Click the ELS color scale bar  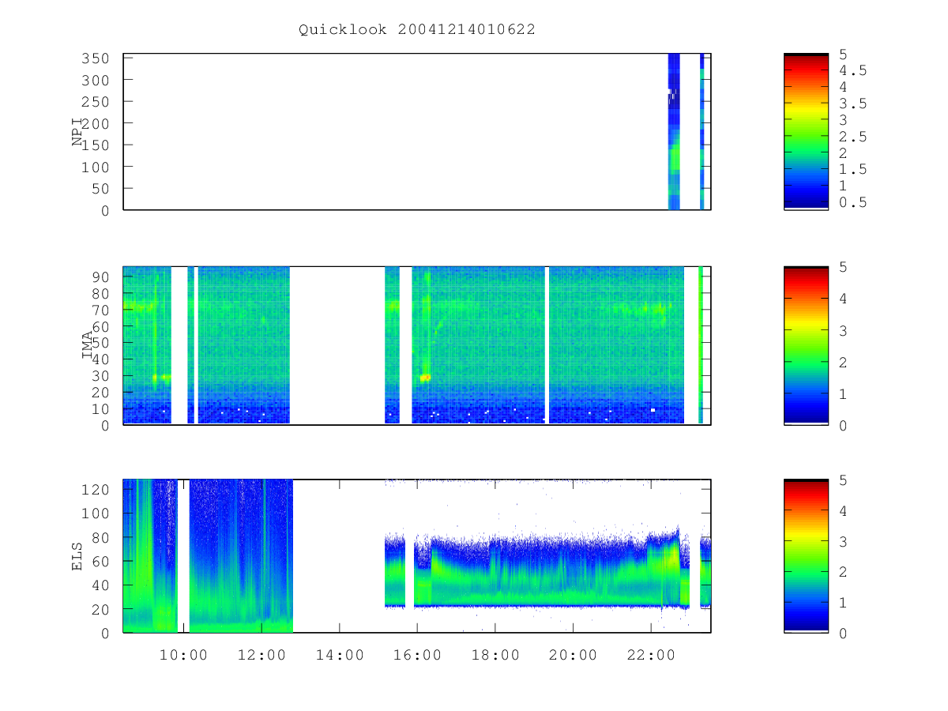coord(806,556)
